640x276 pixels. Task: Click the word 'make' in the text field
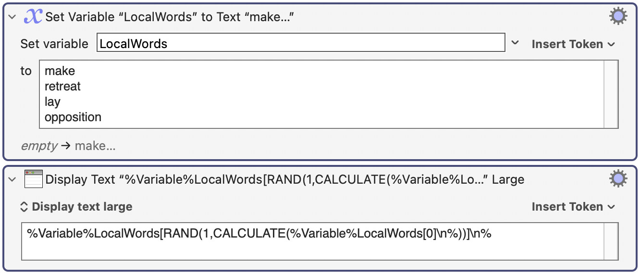[60, 71]
